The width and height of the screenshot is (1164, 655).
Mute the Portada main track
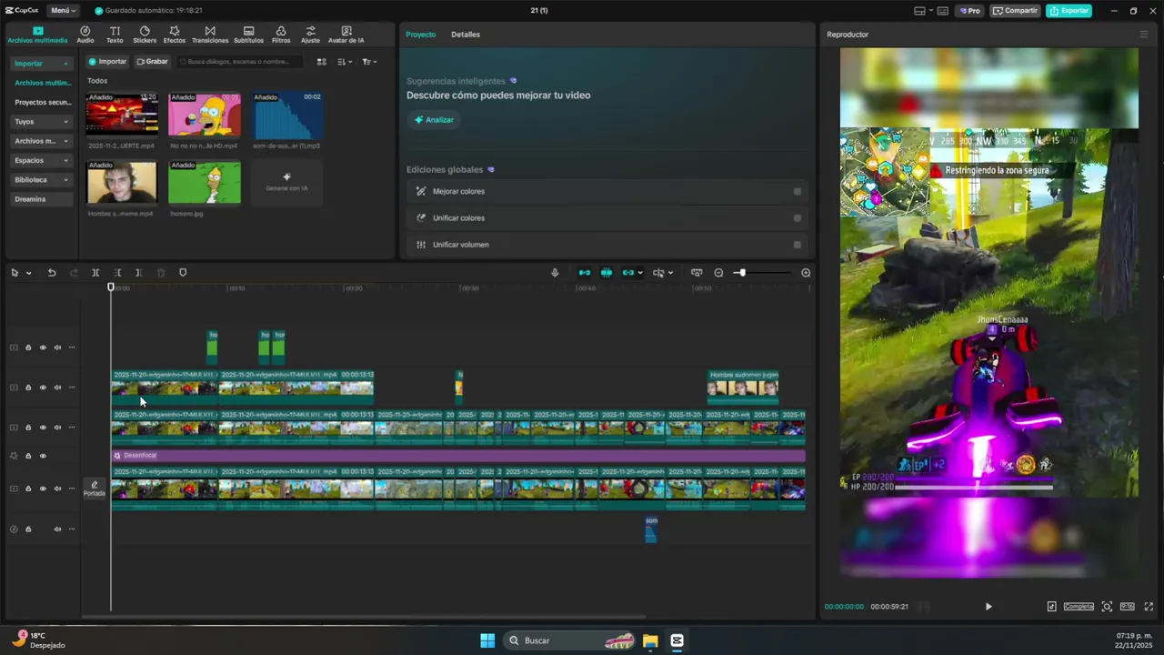(x=57, y=489)
